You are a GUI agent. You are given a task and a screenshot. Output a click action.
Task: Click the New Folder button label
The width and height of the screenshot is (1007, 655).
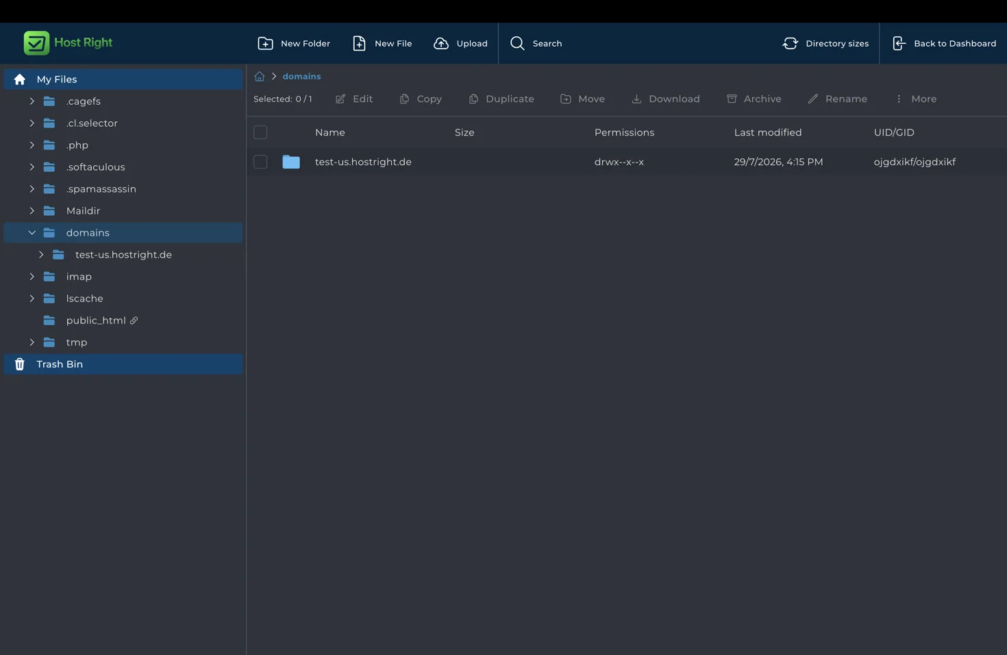click(306, 43)
